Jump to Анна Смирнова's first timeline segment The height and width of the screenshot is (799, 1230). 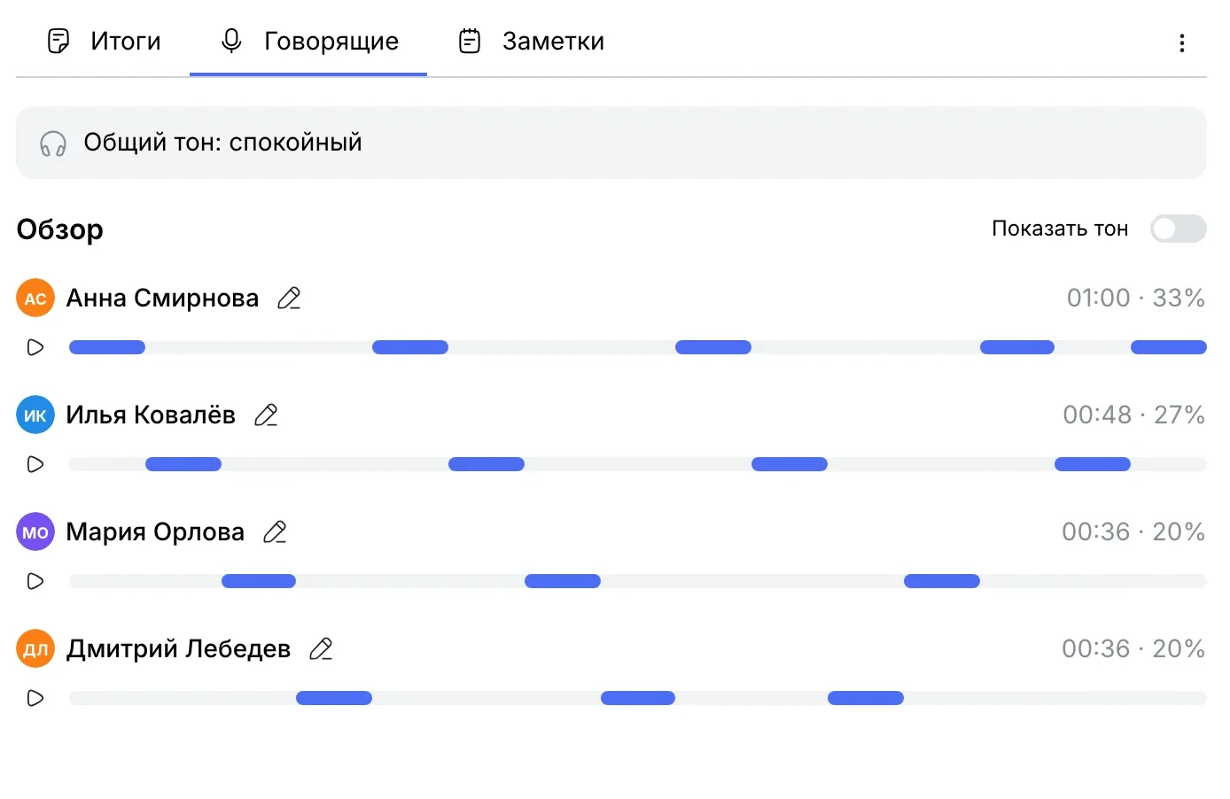click(x=107, y=347)
